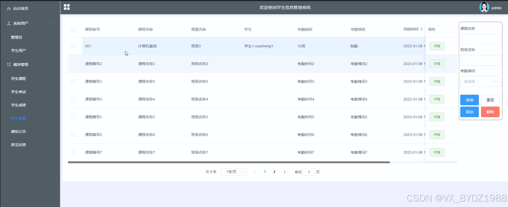Check the 课程编号7 row checkbox
508x207 pixels.
(73, 152)
